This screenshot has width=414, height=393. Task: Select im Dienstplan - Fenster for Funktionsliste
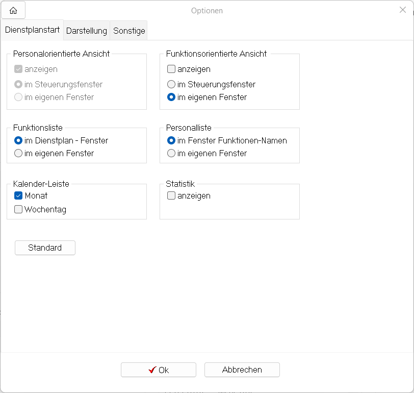coord(18,140)
